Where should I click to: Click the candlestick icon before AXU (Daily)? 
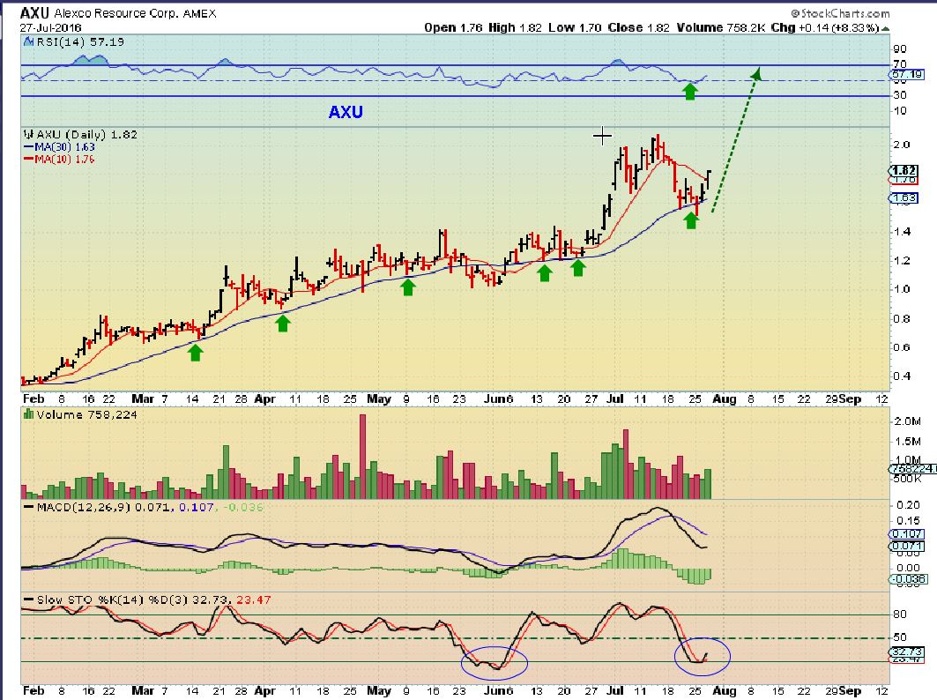click(27, 134)
